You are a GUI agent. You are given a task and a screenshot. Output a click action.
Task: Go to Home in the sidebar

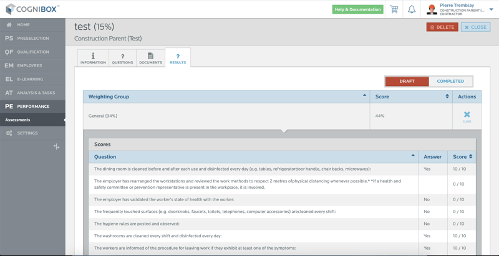pyautogui.click(x=32, y=25)
